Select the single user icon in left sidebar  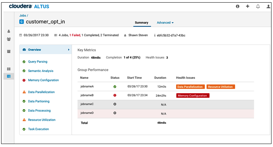coord(9,31)
